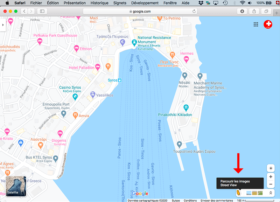The height and width of the screenshot is (202, 280).
Task: Show my location on the map
Action: click(x=271, y=168)
